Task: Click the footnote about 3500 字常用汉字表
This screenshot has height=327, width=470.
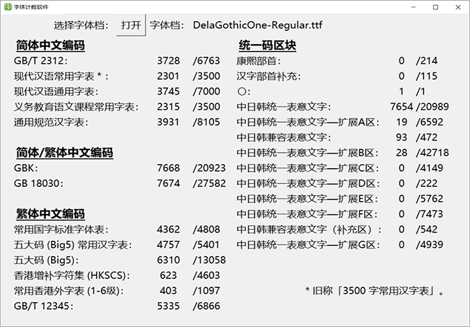Action: point(375,291)
